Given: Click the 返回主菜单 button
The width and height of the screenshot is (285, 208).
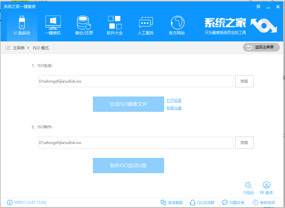Looking at the screenshot, I should click(x=261, y=47).
